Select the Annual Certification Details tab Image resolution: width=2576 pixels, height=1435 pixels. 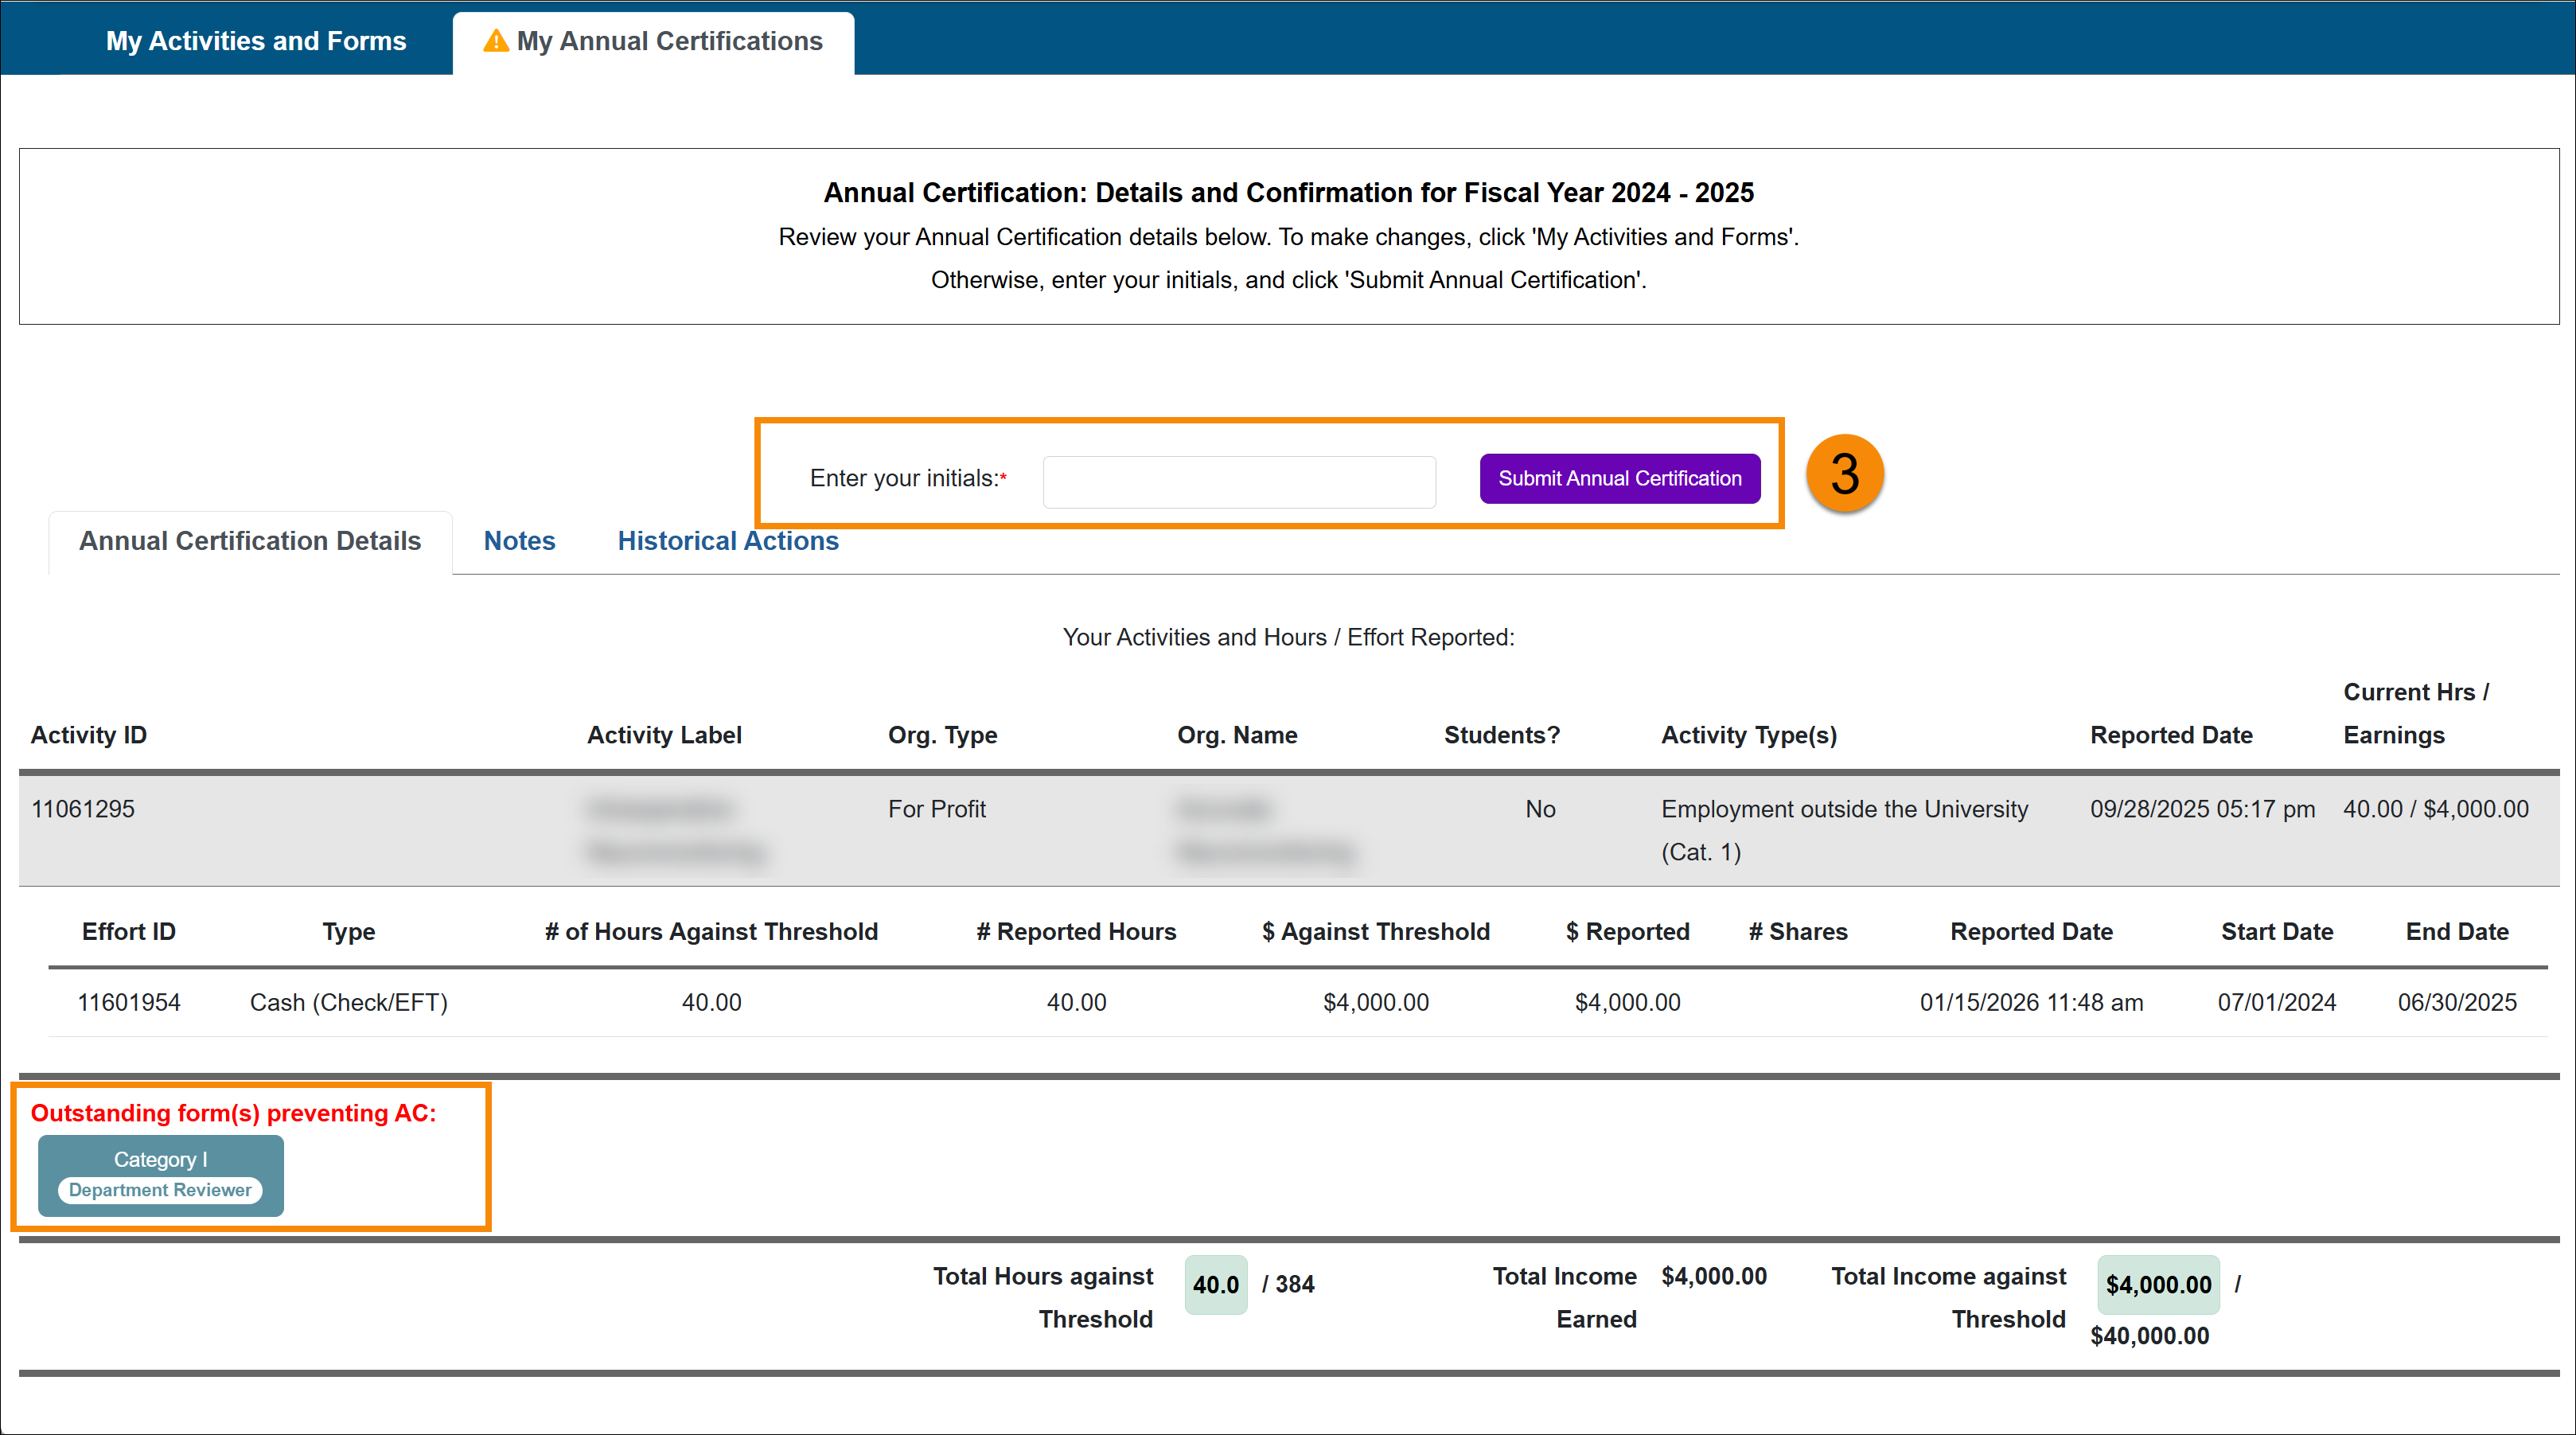[250, 541]
